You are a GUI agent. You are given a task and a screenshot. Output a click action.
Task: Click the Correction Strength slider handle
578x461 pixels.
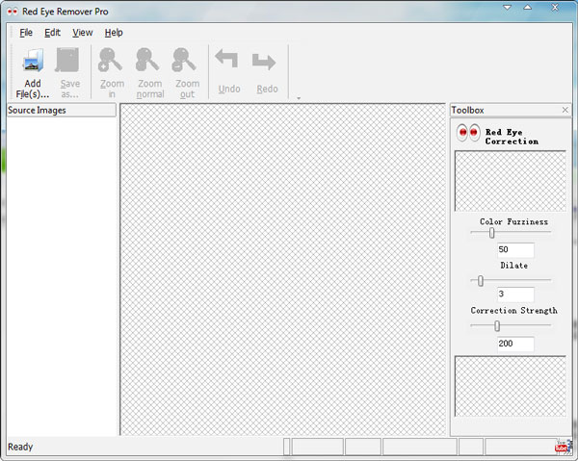(x=497, y=326)
